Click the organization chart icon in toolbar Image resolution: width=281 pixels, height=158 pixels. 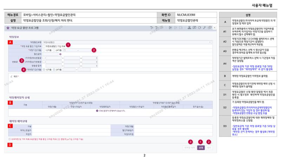[189, 28]
